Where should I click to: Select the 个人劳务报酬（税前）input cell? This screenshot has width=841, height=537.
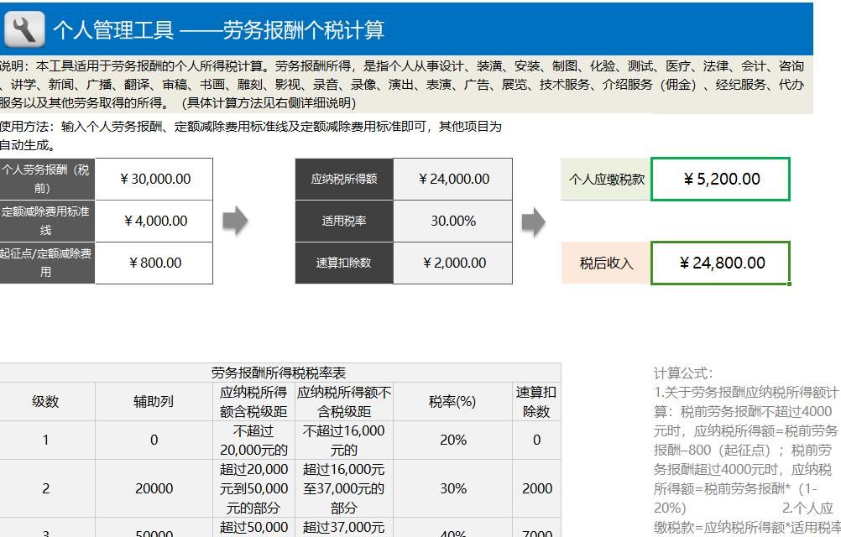(x=154, y=179)
